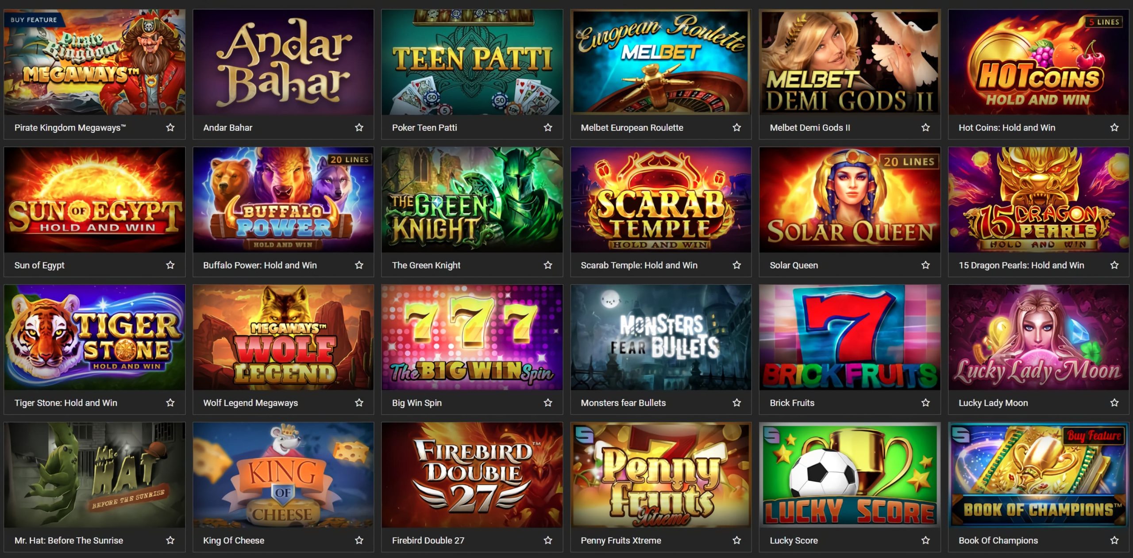Add Melbet European Roulette to favorites
The image size is (1133, 558).
(x=736, y=127)
